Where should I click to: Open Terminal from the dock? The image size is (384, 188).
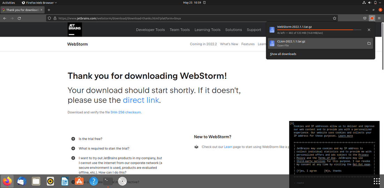click(108, 181)
